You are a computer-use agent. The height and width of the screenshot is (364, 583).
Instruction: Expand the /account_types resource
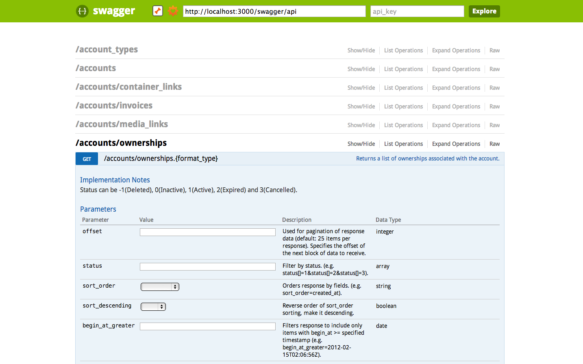pyautogui.click(x=107, y=50)
